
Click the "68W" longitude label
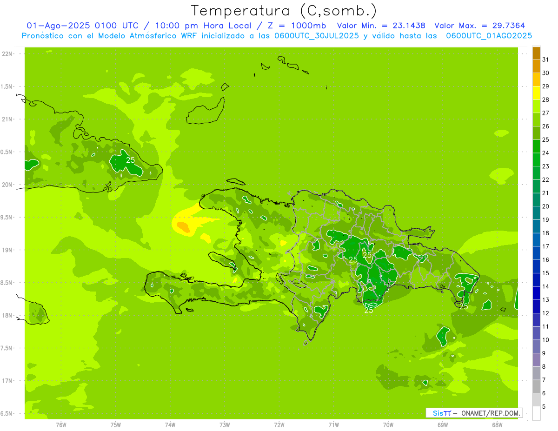(x=497, y=425)
